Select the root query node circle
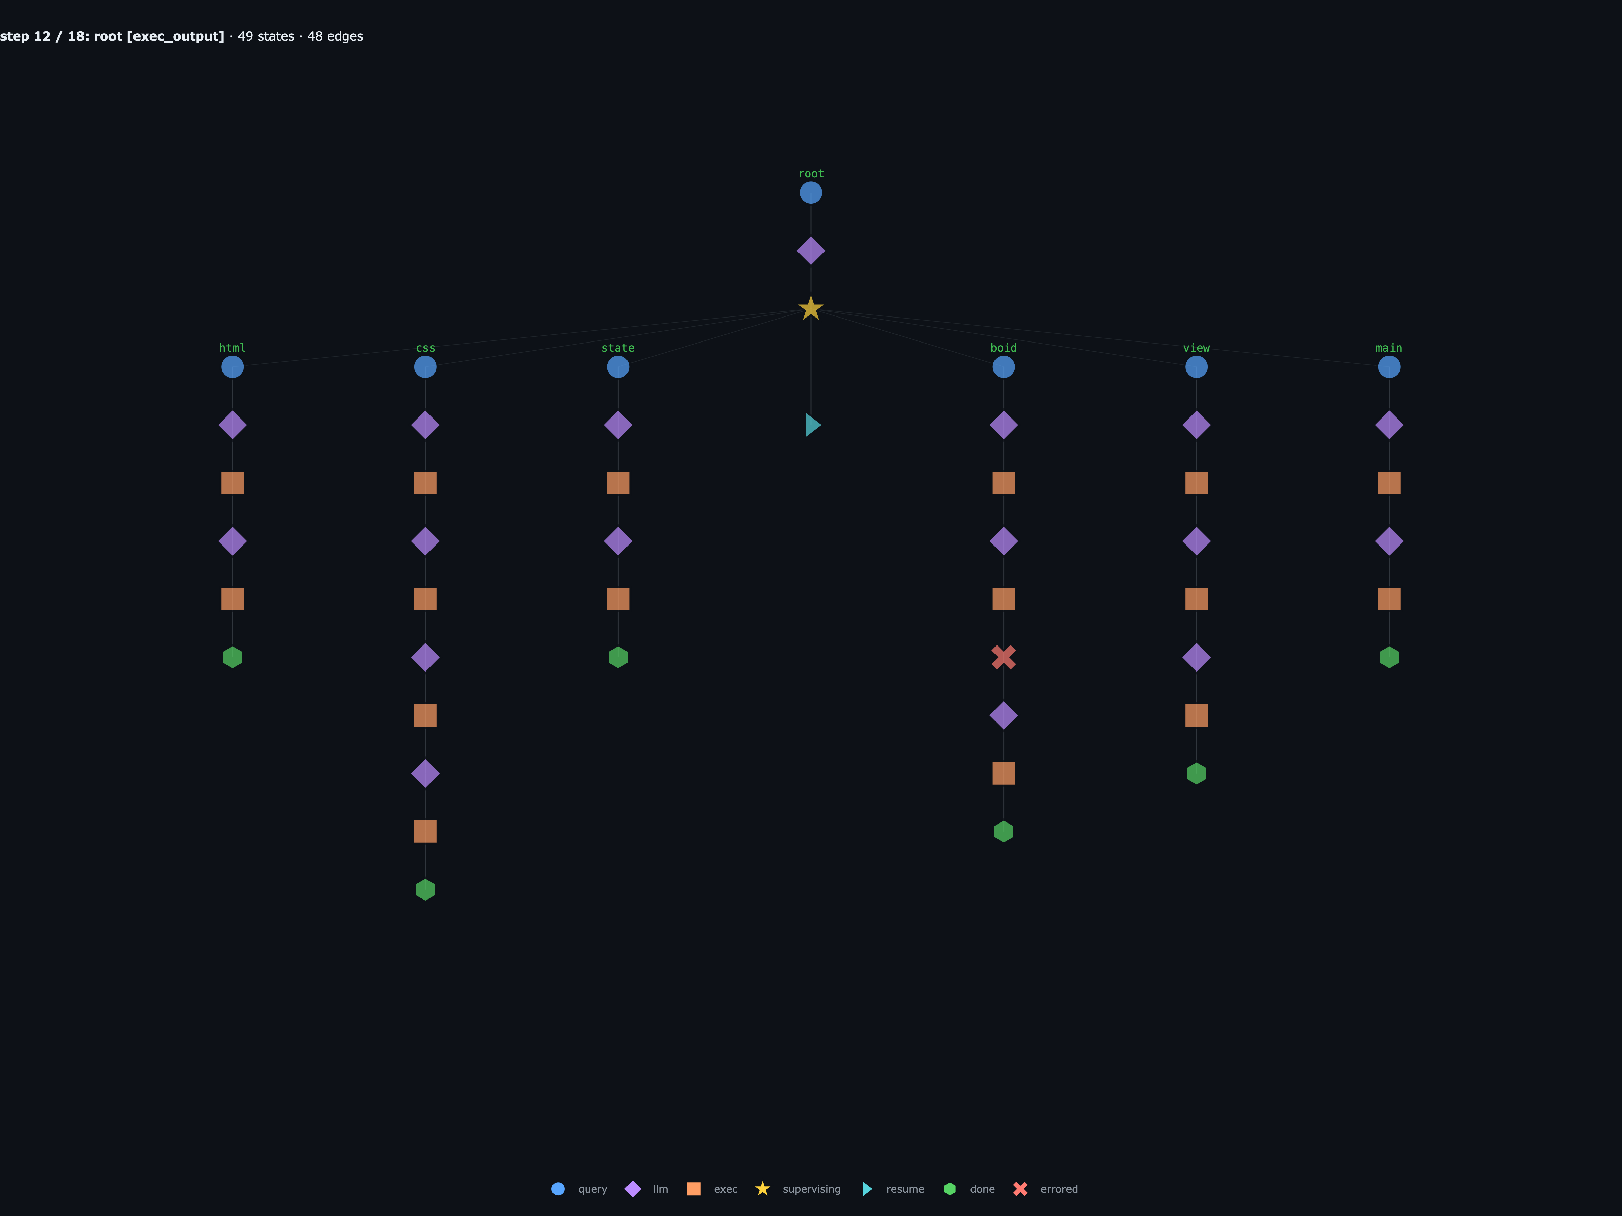Screen dimensions: 1622x1216 (811, 193)
